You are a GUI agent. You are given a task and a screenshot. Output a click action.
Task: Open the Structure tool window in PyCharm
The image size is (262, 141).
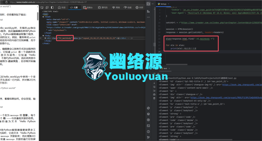[x=148, y=11]
